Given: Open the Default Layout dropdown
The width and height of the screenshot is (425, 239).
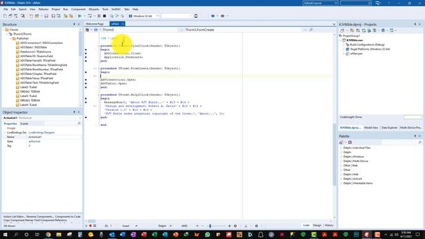Looking at the screenshot, I should click(x=320, y=3).
